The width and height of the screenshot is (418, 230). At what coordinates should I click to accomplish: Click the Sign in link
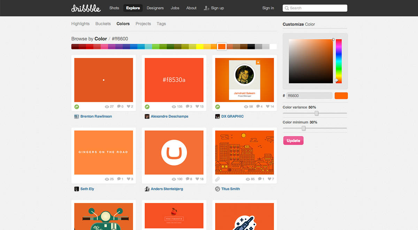pos(268,8)
